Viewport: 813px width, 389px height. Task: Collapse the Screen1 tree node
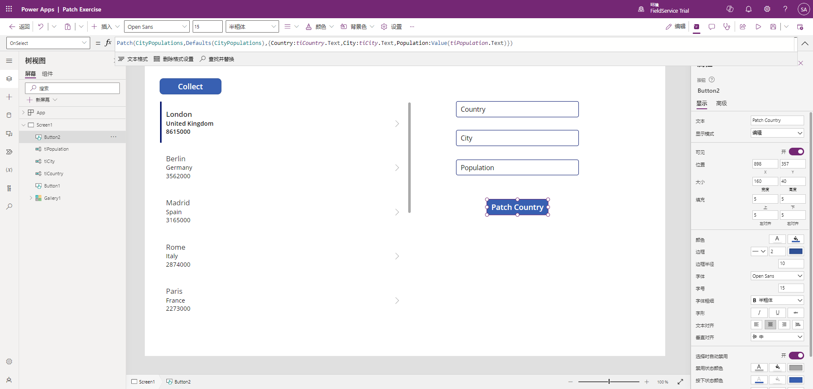23,125
